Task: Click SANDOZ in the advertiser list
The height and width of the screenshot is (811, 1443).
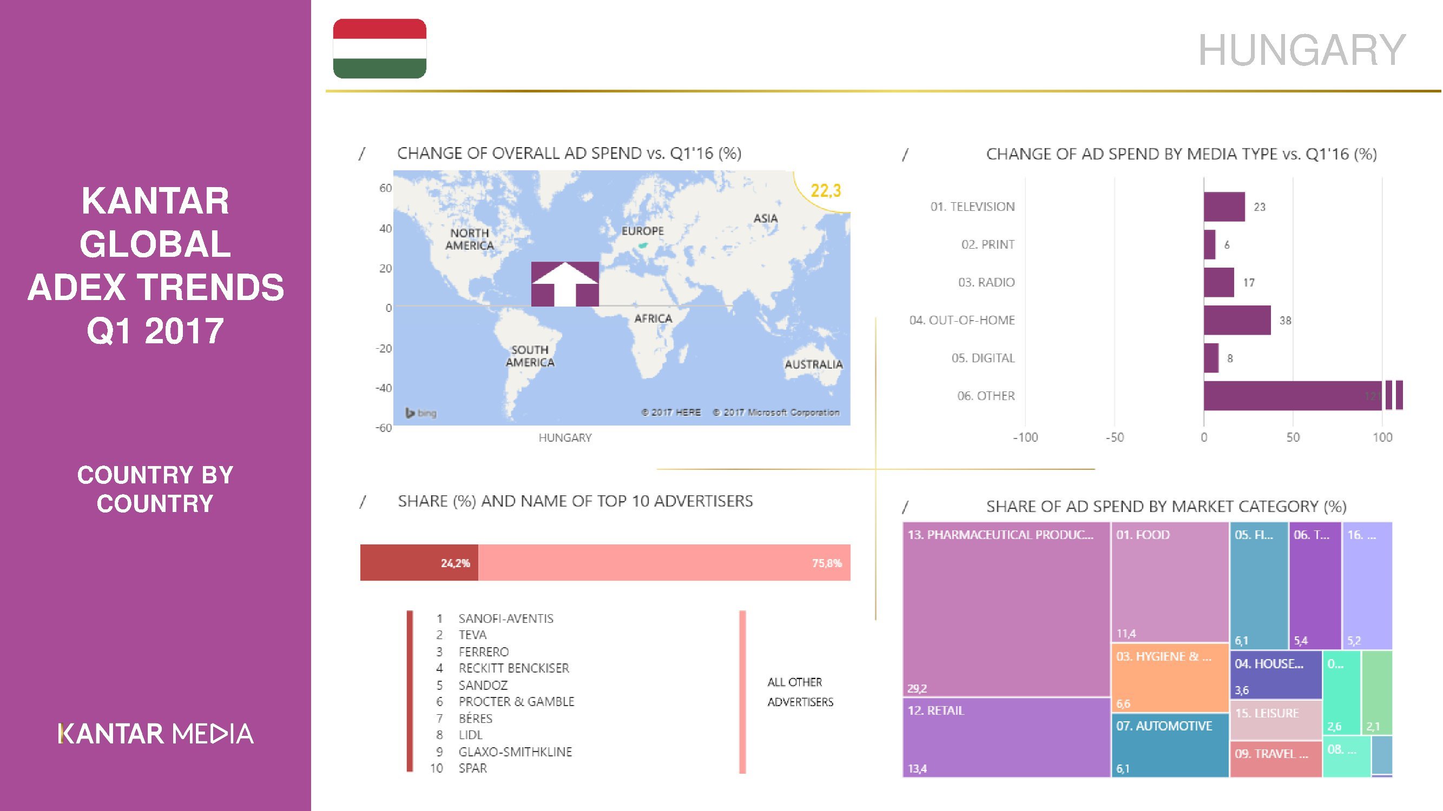Action: pos(483,685)
